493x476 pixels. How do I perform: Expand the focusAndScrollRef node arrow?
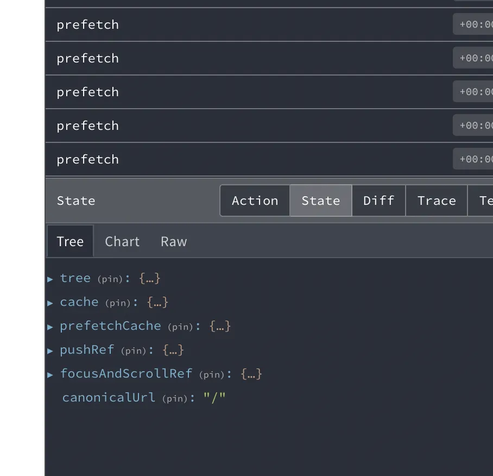pyautogui.click(x=50, y=374)
